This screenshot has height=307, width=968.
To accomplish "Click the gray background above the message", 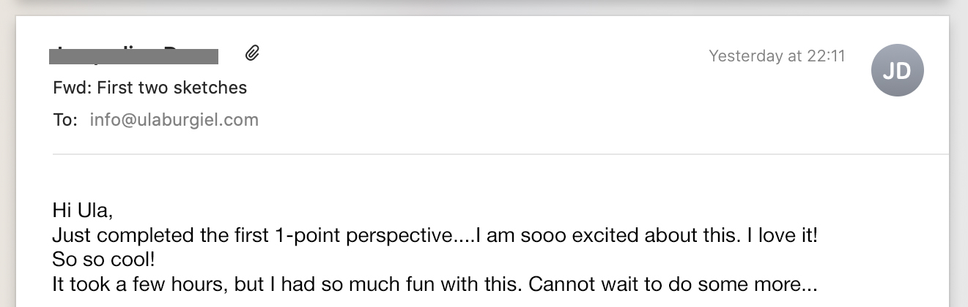I will point(484,7).
